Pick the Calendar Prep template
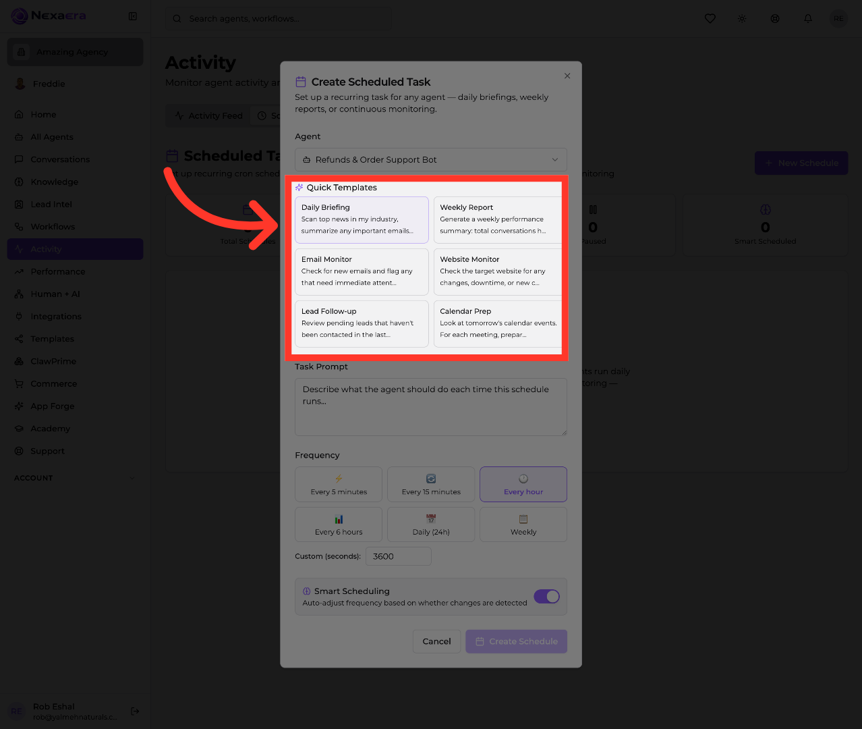 498,324
